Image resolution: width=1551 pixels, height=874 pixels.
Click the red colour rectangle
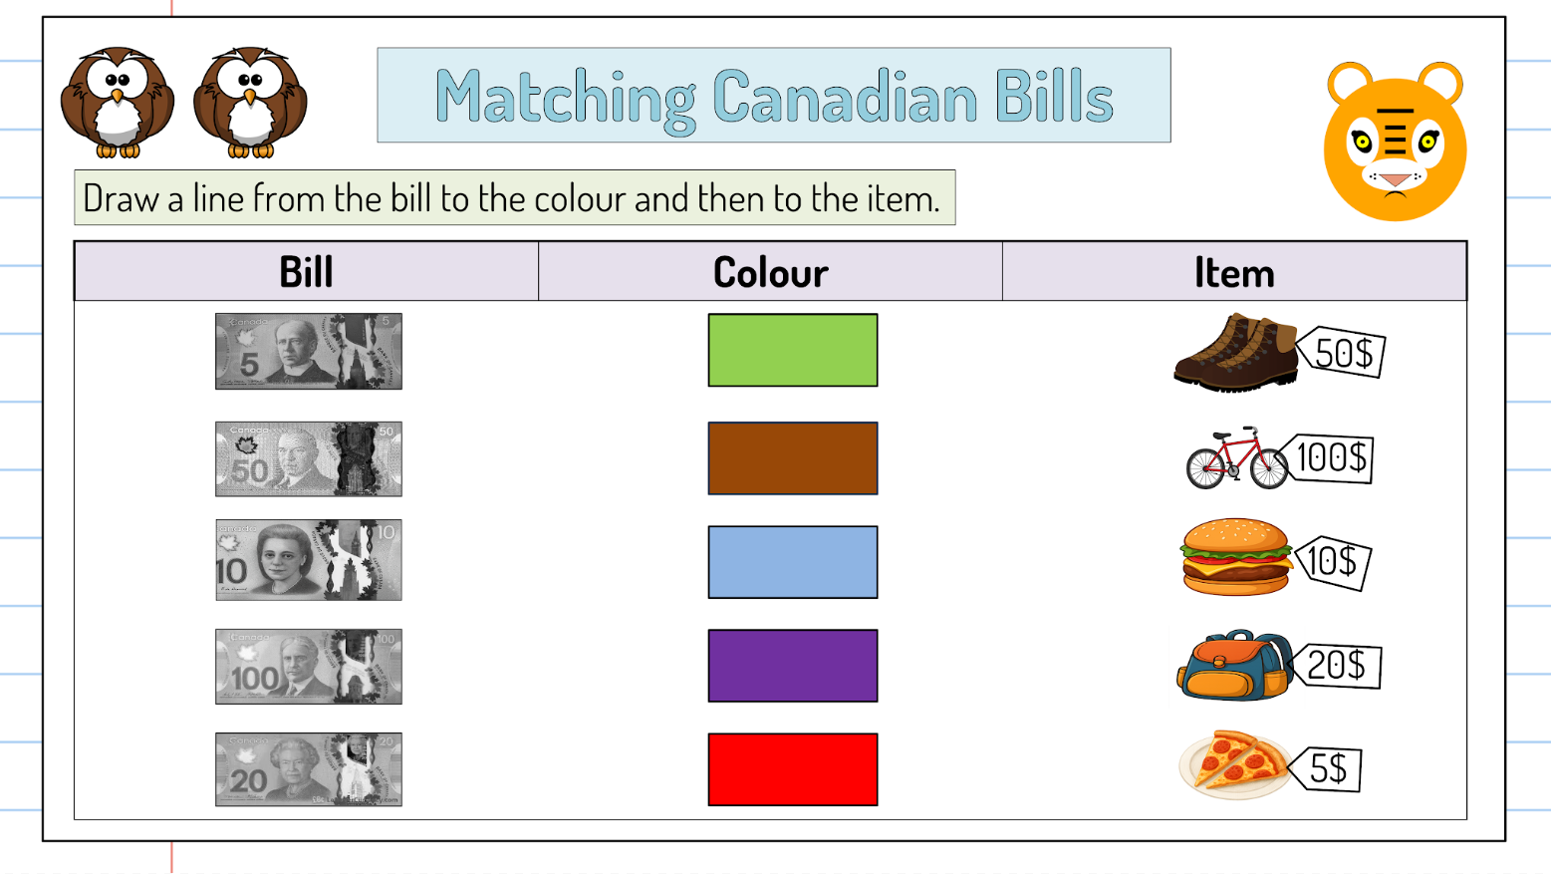[792, 769]
